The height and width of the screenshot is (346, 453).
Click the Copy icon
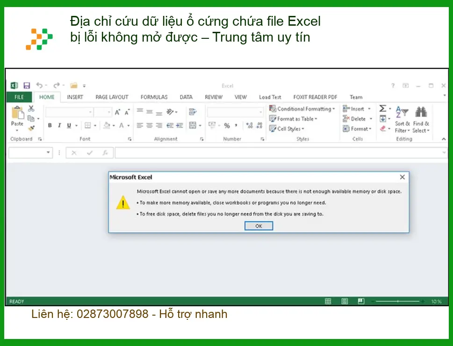[31, 118]
